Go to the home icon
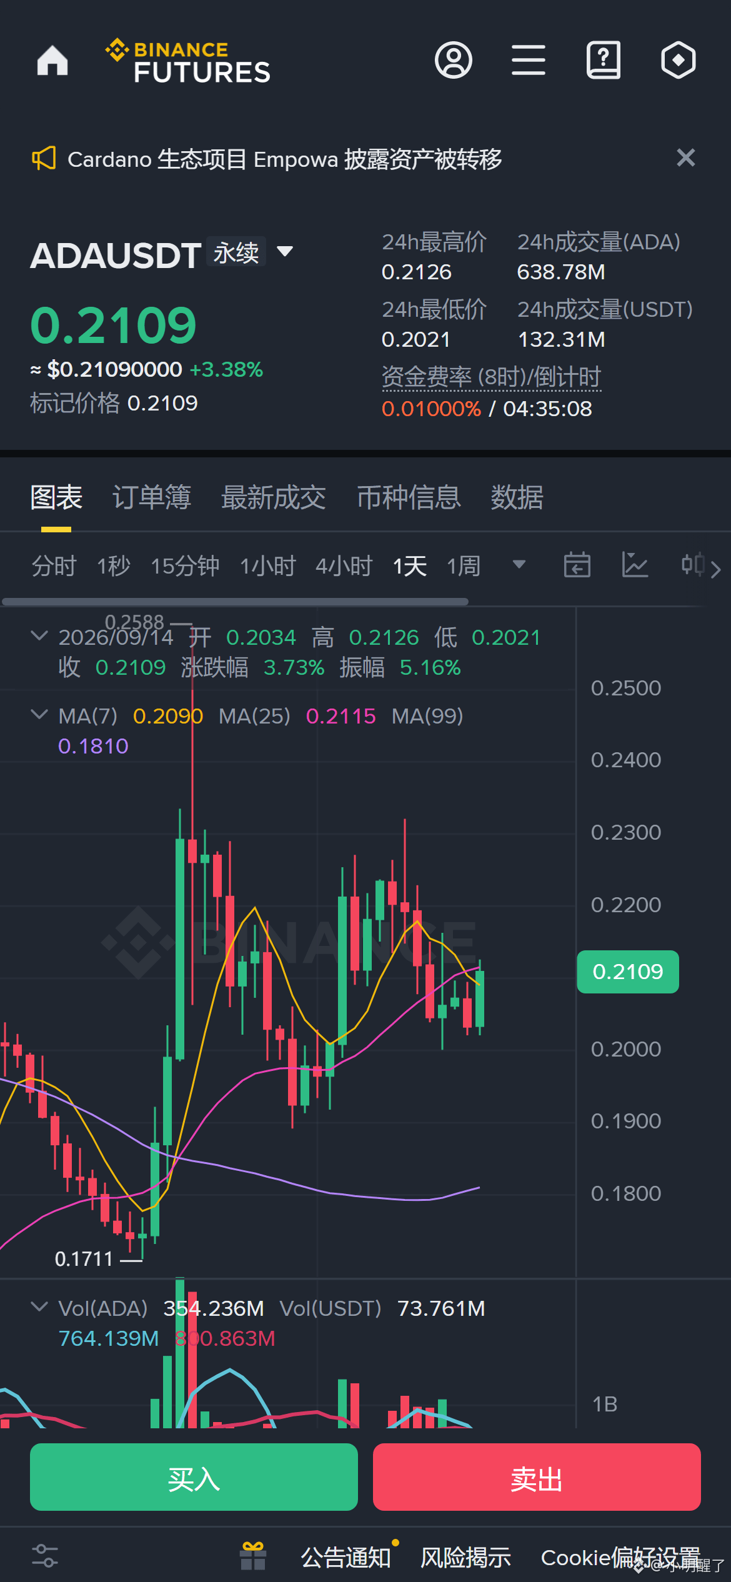 (52, 61)
